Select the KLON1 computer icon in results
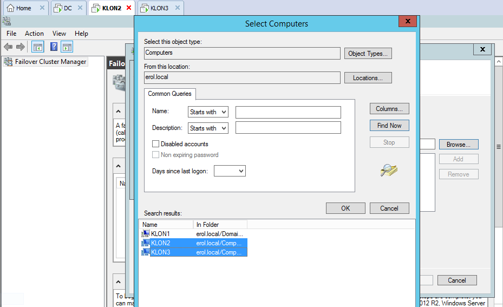The height and width of the screenshot is (307, 503). [146, 233]
